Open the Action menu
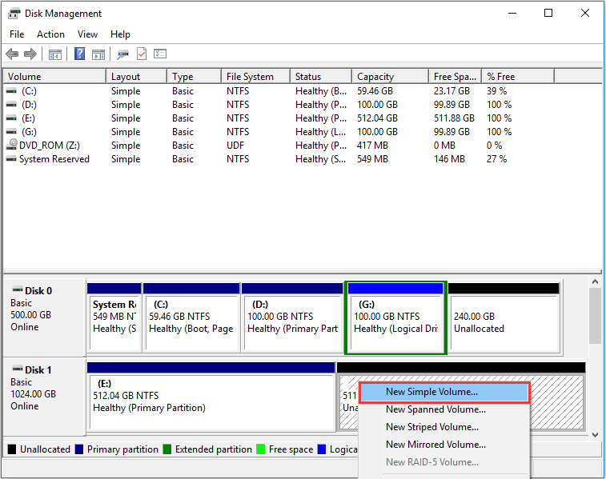The height and width of the screenshot is (479, 606). pyautogui.click(x=50, y=34)
